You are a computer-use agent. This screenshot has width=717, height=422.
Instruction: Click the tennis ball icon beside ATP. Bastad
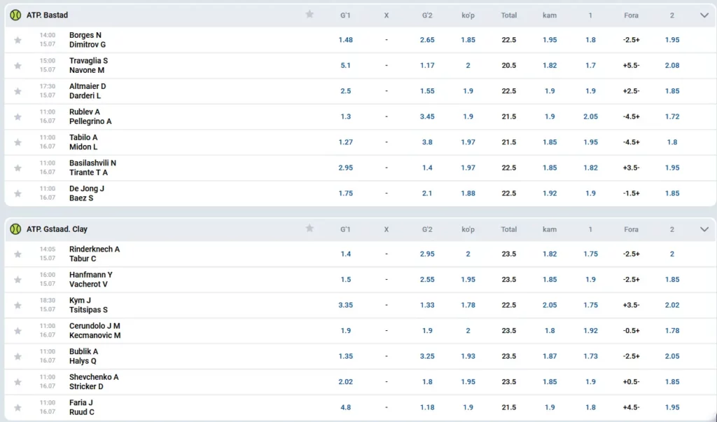coord(15,15)
